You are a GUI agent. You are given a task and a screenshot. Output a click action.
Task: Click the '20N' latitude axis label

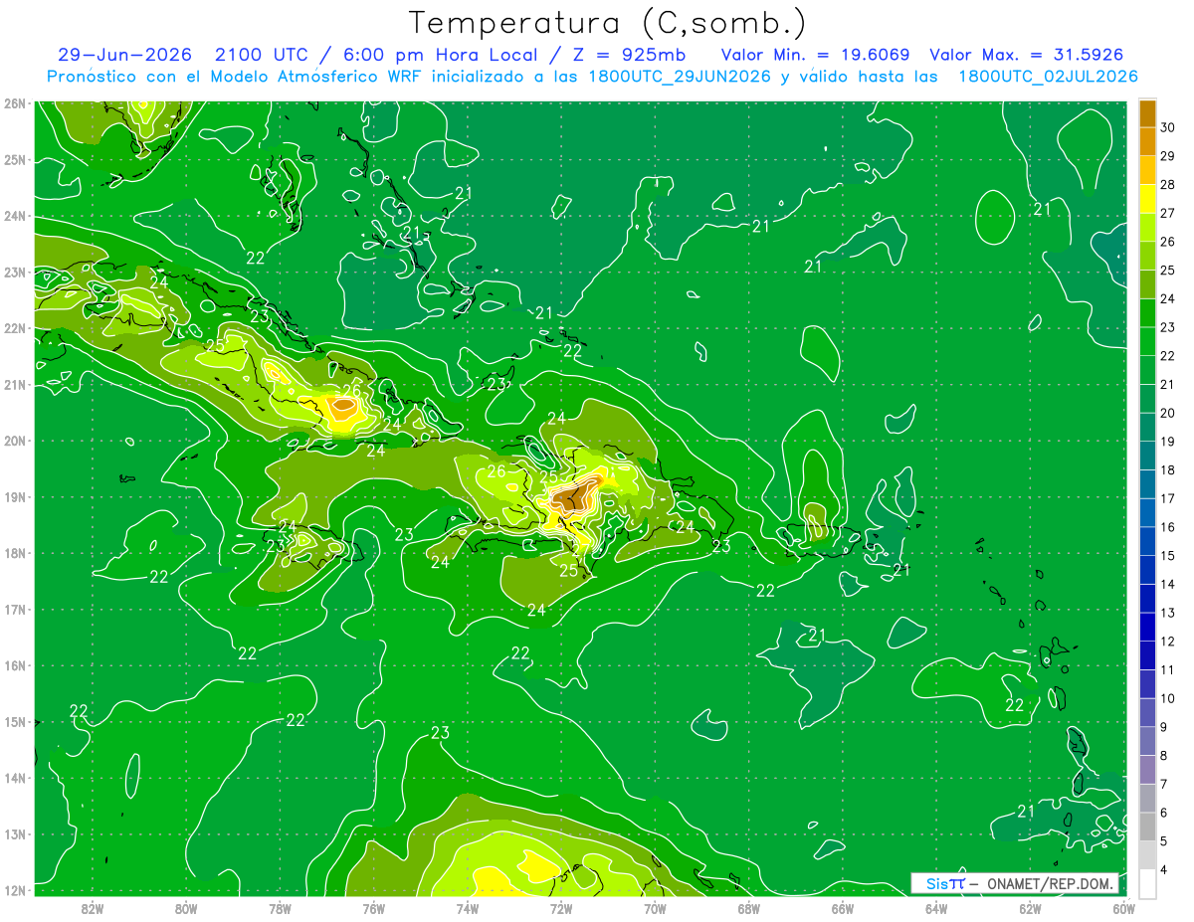pos(15,441)
